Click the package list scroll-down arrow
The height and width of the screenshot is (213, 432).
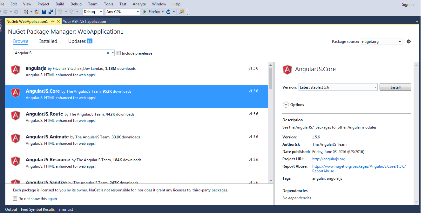271,181
